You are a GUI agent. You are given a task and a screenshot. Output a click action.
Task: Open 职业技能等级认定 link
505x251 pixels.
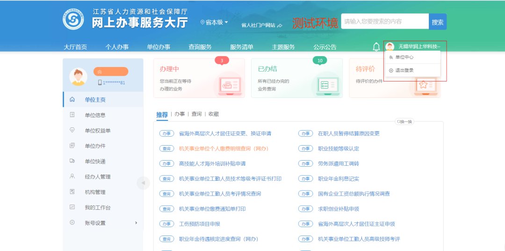[x=339, y=148]
